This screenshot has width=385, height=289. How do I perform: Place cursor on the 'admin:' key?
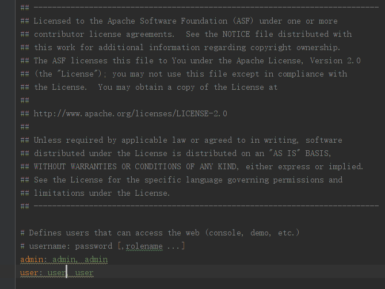(33, 259)
